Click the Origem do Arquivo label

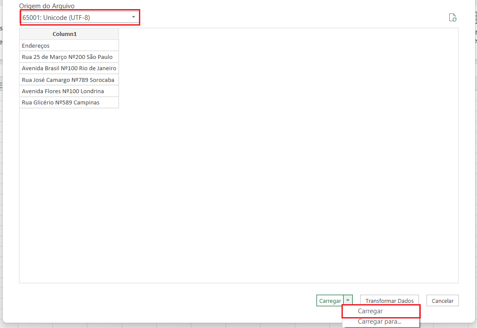47,6
